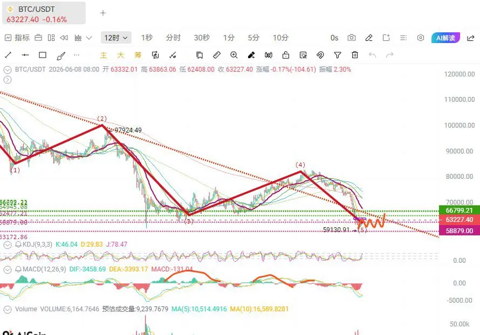Click the MACD(12,26,9) indicator label

pyautogui.click(x=44, y=269)
